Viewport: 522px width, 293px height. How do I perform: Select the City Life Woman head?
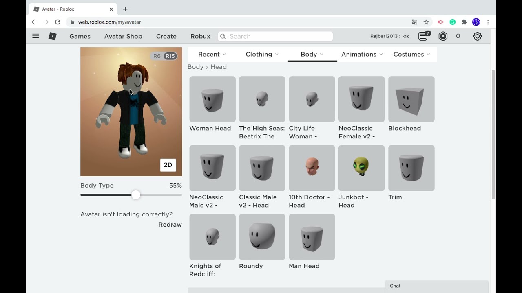pos(312,99)
